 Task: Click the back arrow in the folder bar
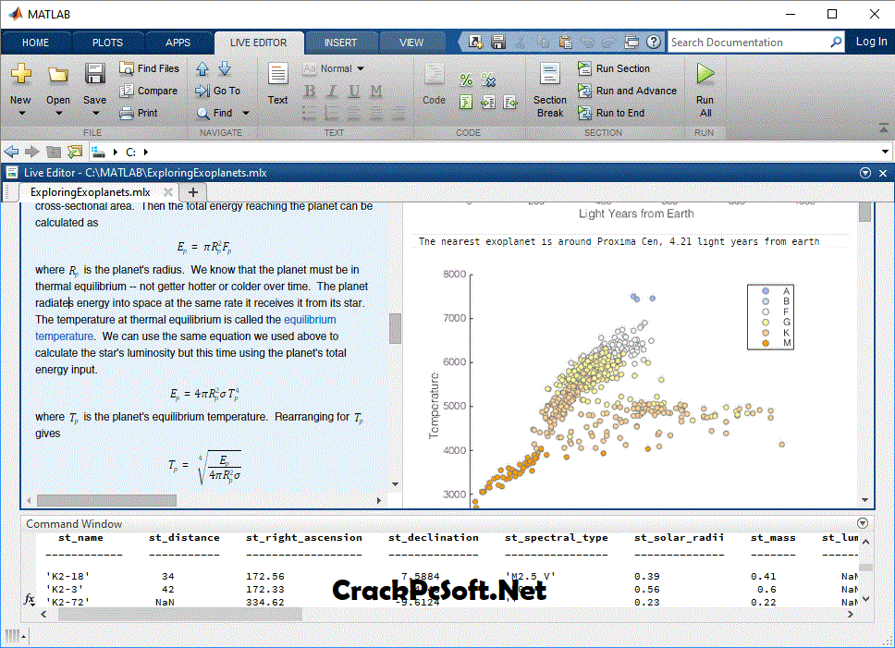tap(11, 152)
